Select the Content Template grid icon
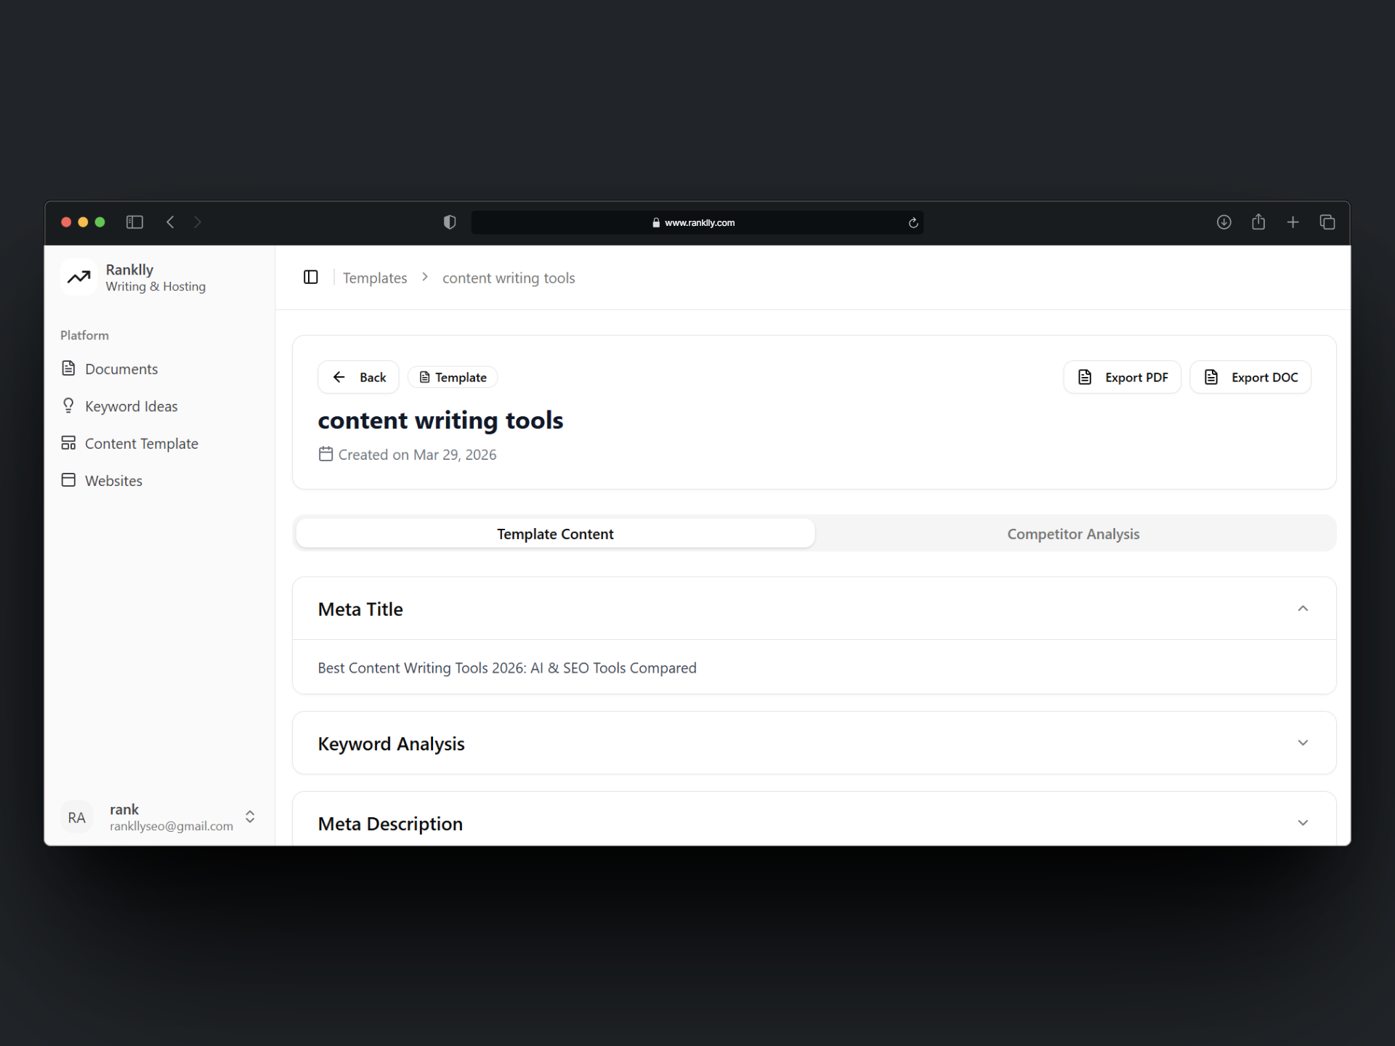 (x=68, y=442)
